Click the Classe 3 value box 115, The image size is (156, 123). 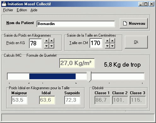coord(138,100)
